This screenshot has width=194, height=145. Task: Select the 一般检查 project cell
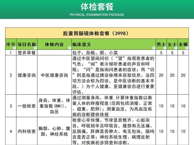27,106
